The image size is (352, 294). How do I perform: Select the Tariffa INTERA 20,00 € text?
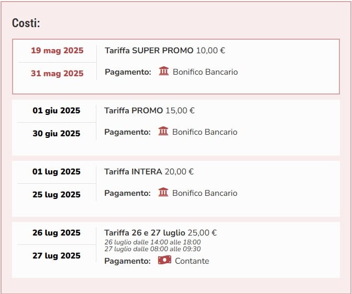pyautogui.click(x=149, y=172)
